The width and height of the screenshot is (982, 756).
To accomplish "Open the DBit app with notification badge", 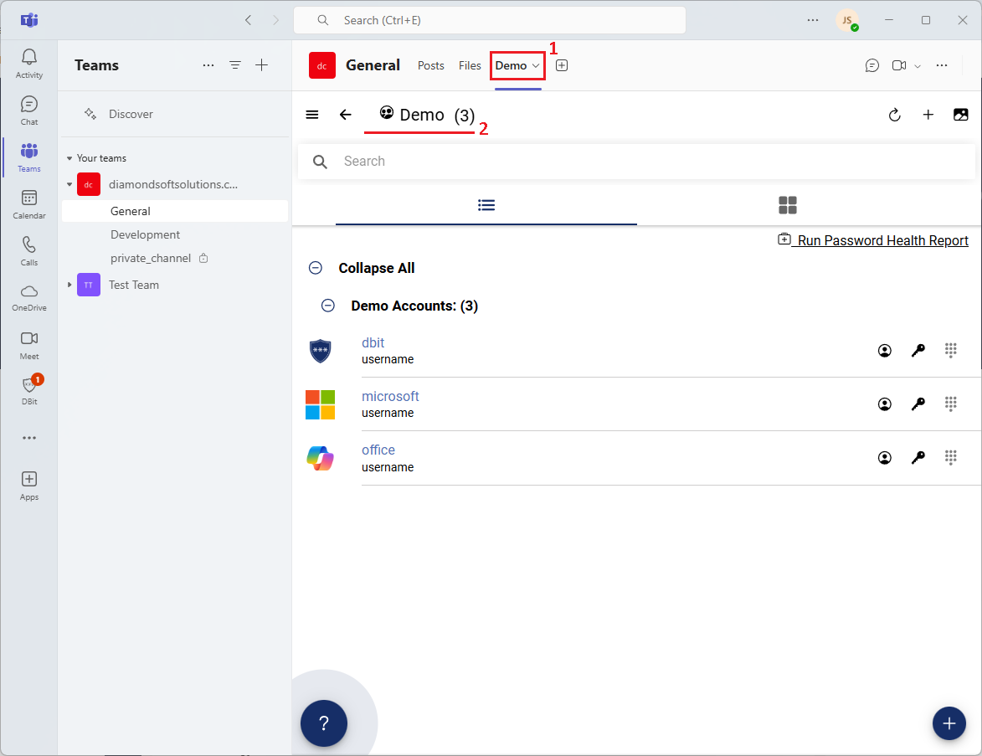I will (x=28, y=391).
